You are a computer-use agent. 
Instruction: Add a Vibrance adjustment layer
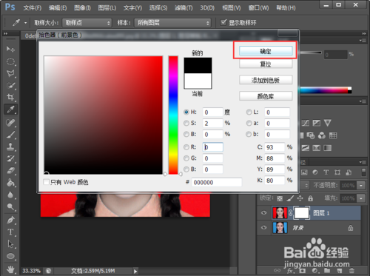327,123
